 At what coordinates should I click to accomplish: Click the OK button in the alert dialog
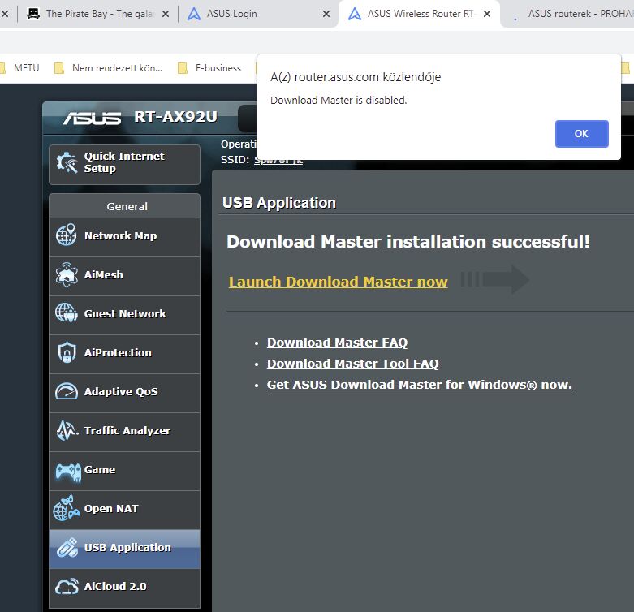coord(581,134)
